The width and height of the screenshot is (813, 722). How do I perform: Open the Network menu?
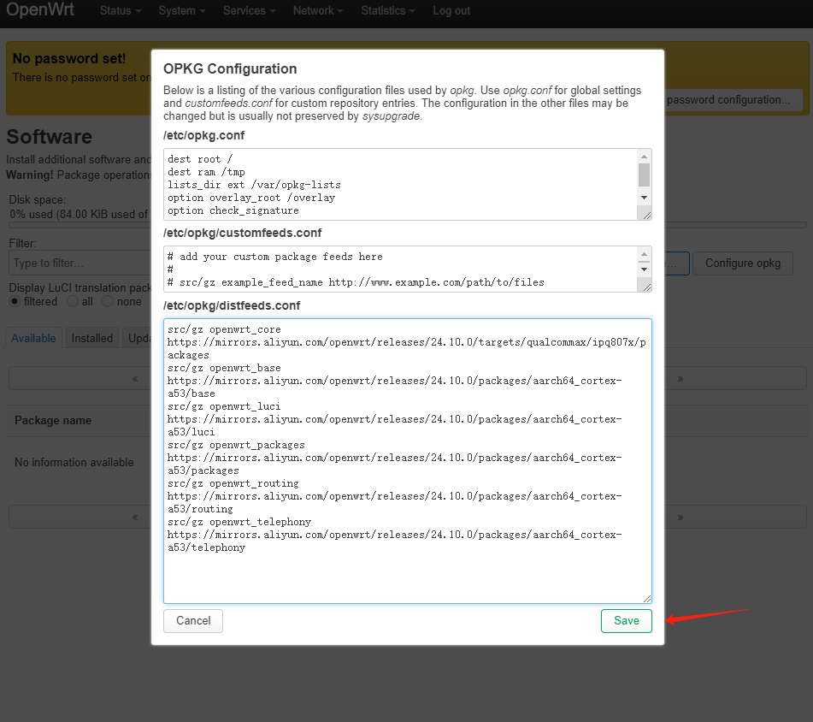(318, 10)
